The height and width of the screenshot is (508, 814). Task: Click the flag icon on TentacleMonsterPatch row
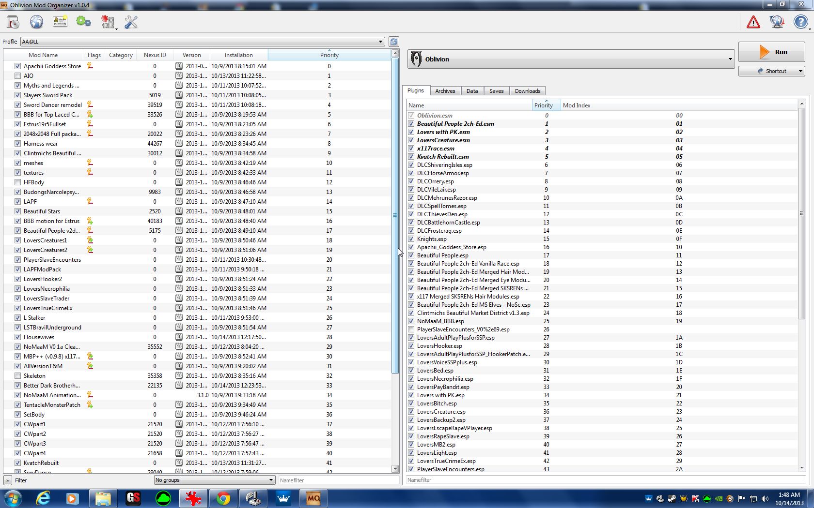[x=90, y=404]
